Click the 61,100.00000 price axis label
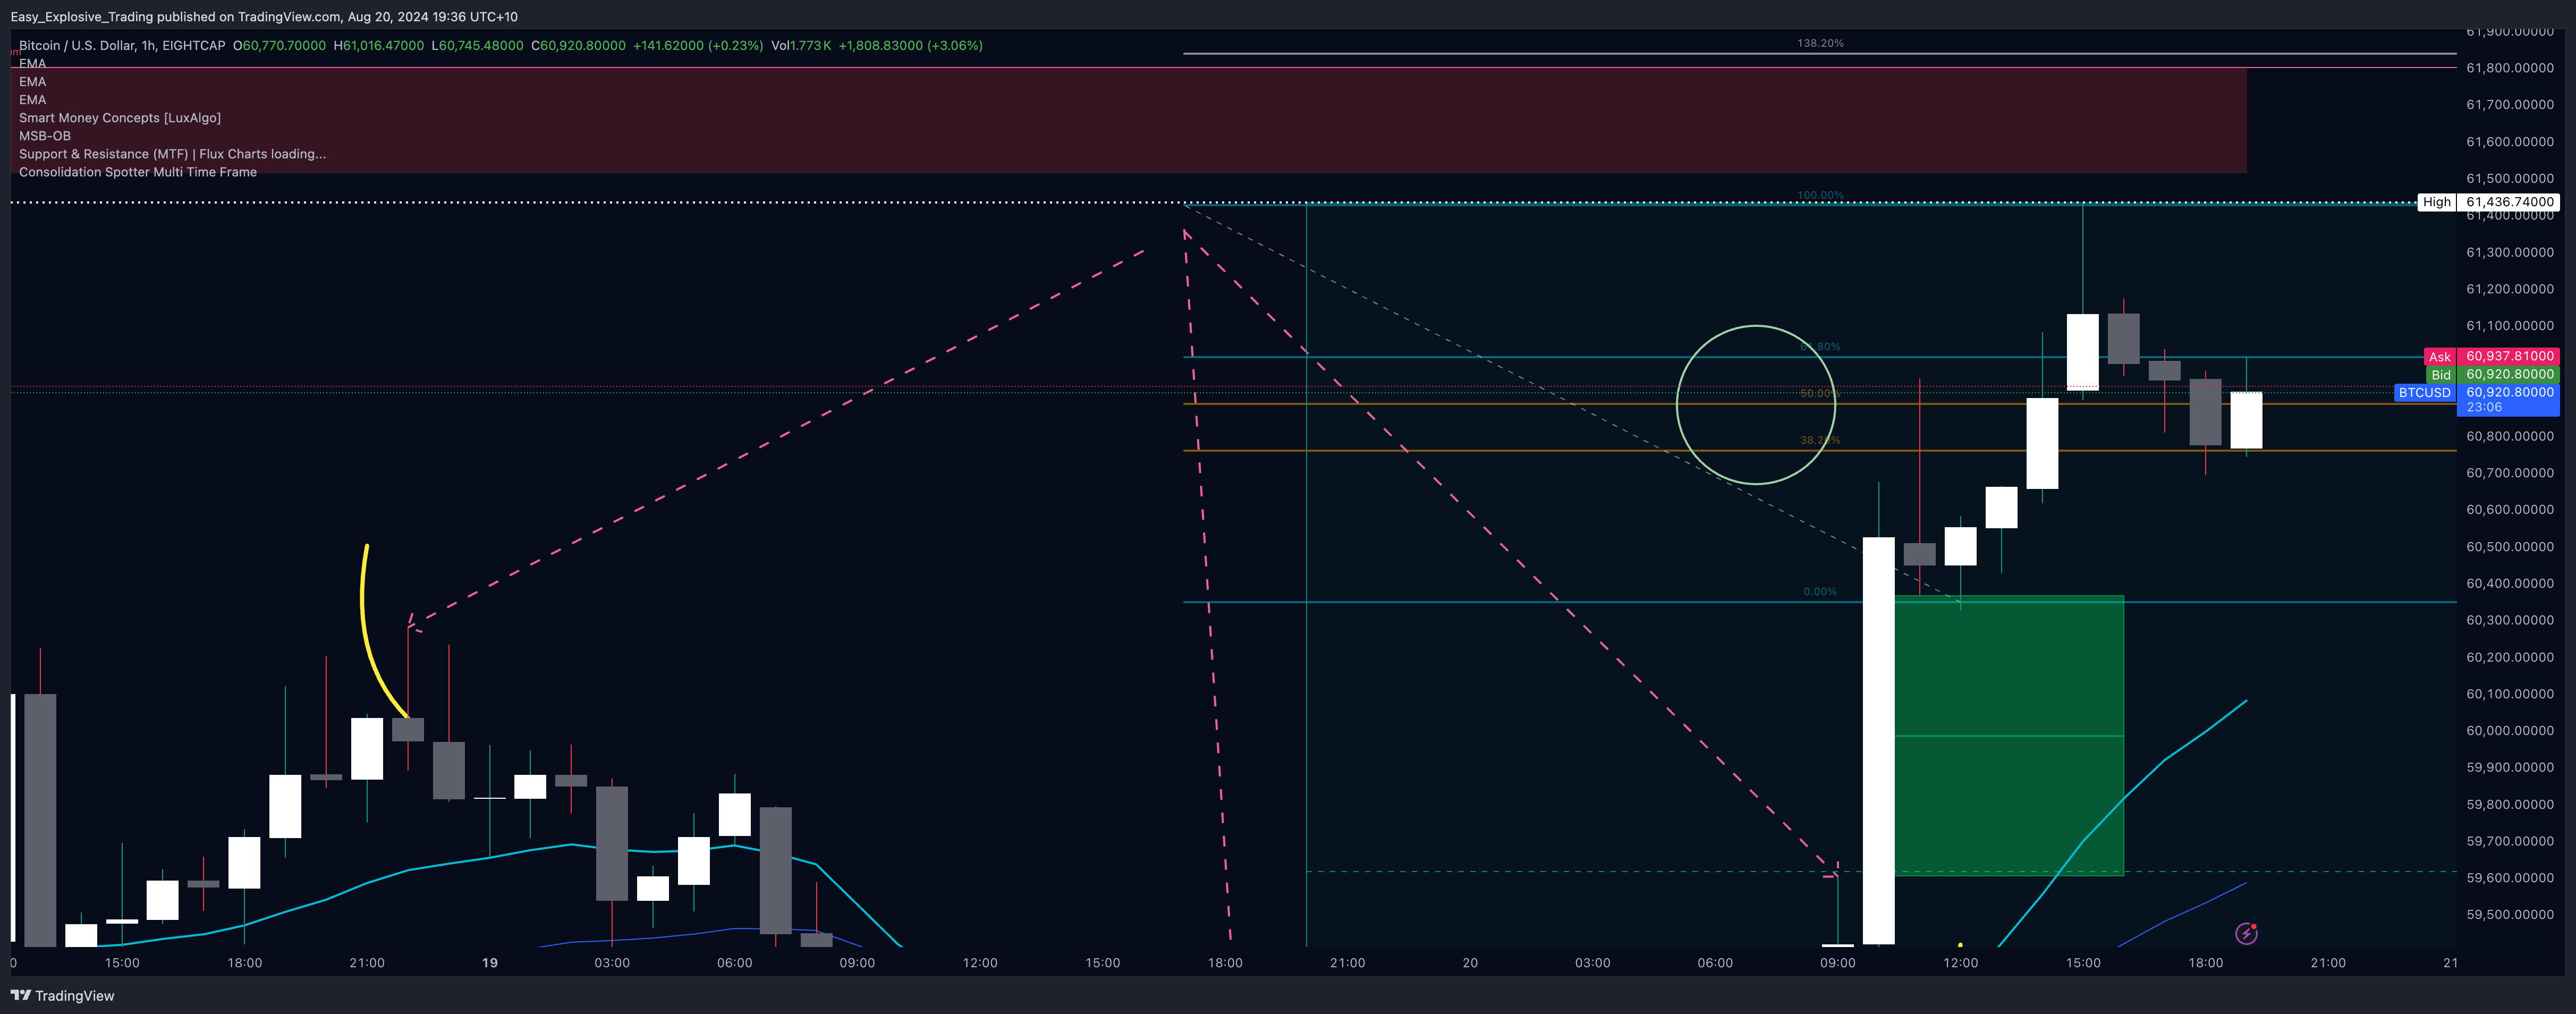The height and width of the screenshot is (1014, 2576). (x=2509, y=326)
